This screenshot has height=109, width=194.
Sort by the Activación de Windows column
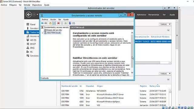coord(160,37)
